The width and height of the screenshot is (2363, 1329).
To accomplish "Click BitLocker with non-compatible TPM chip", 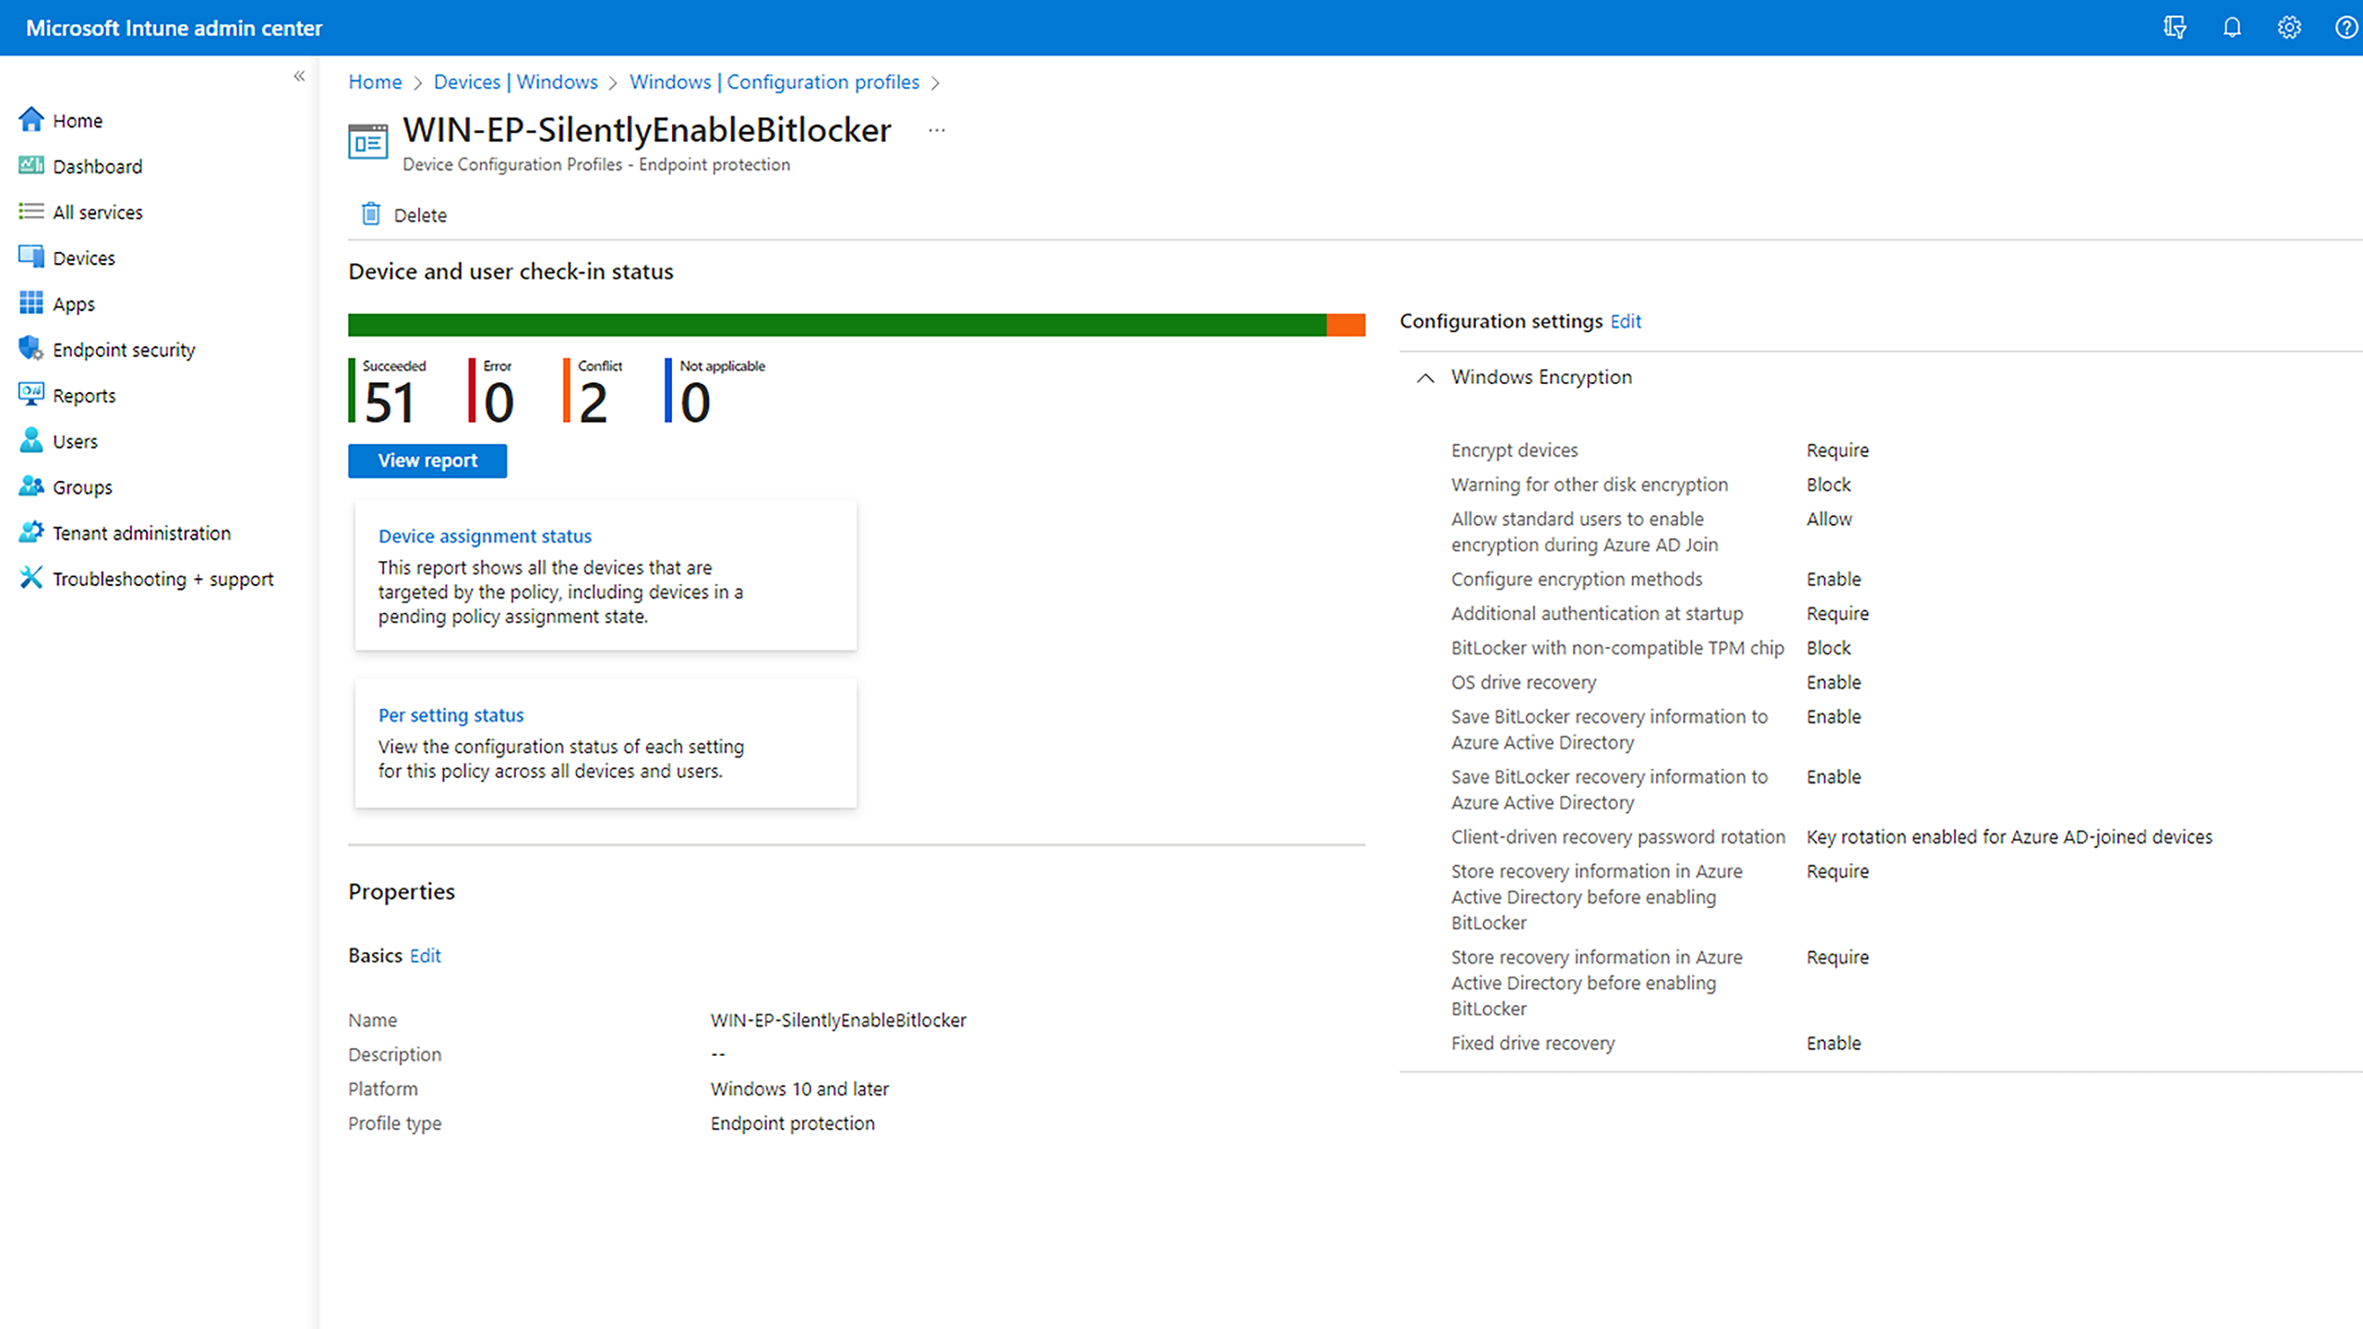I will (x=1617, y=648).
